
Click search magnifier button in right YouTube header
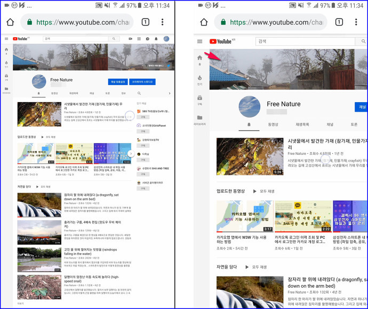coord(363,41)
